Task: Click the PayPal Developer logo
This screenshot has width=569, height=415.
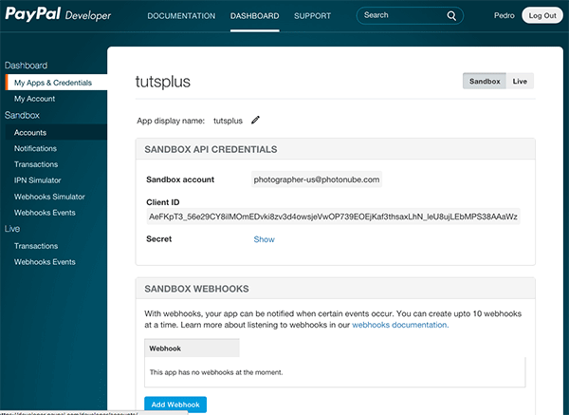Action: [x=58, y=14]
